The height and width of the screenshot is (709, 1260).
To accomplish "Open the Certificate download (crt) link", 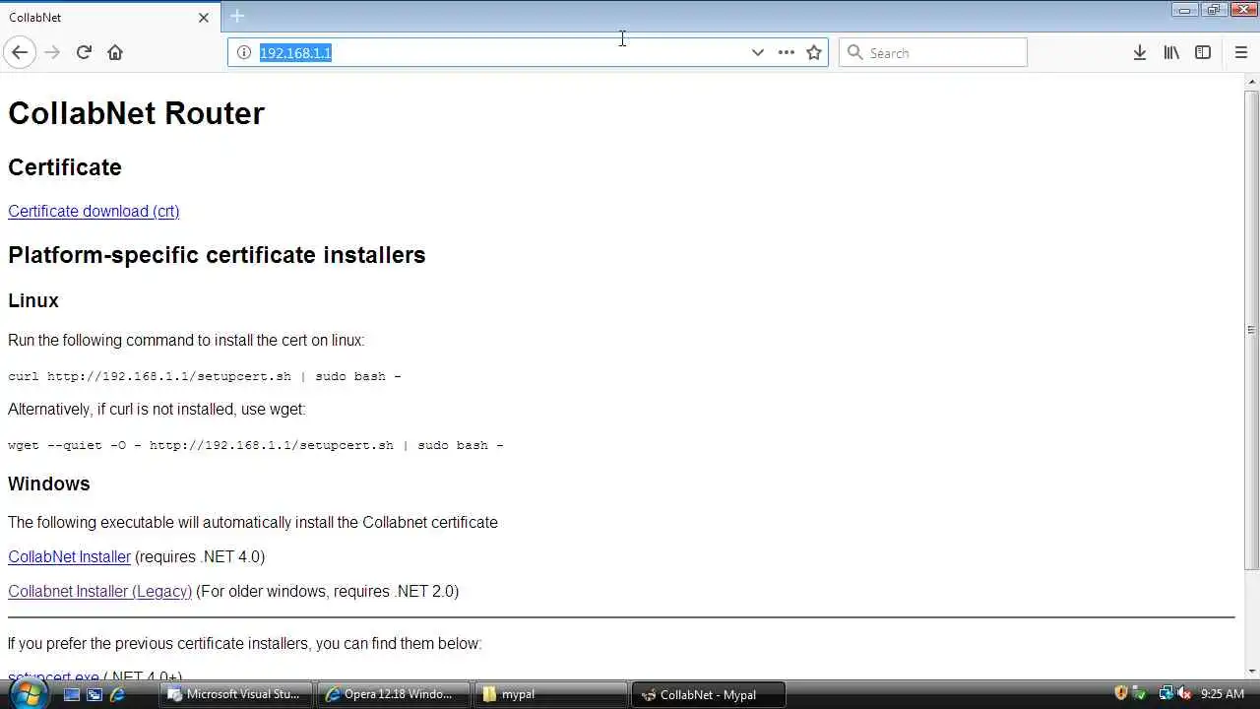I will [94, 211].
